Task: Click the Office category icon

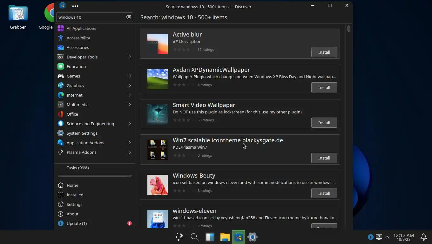Action: coord(61,114)
